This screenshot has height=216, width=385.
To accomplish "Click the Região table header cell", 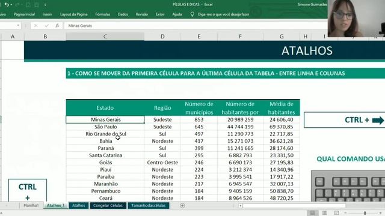I will click(162, 108).
